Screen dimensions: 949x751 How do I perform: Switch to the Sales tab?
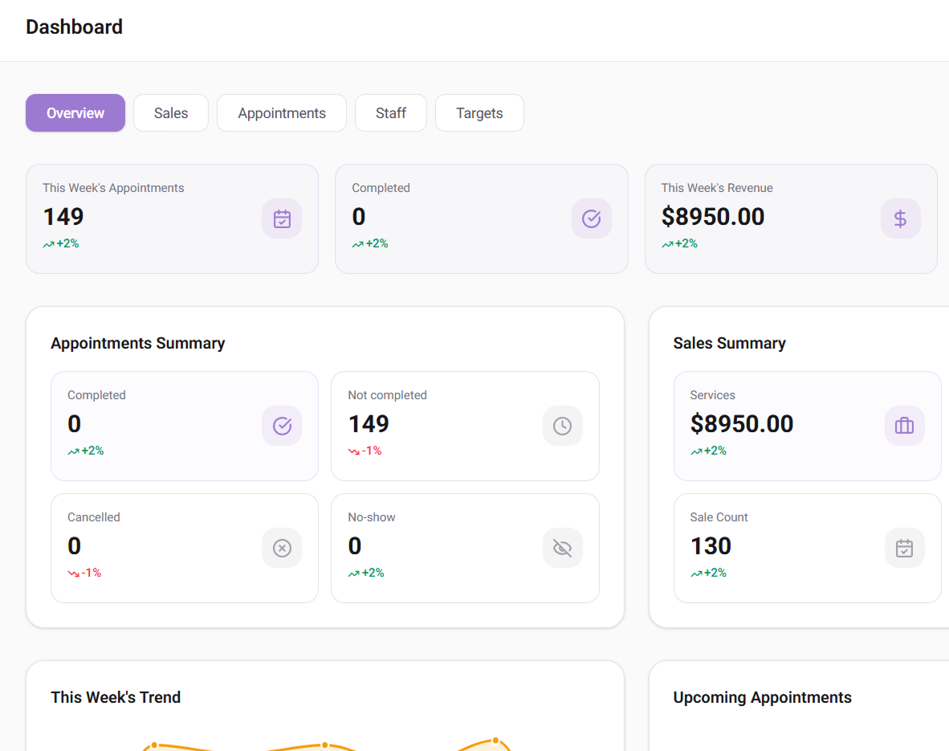(x=171, y=113)
